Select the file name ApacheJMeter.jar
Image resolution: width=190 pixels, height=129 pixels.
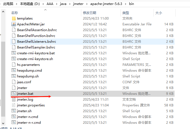pyautogui.click(x=31, y=24)
